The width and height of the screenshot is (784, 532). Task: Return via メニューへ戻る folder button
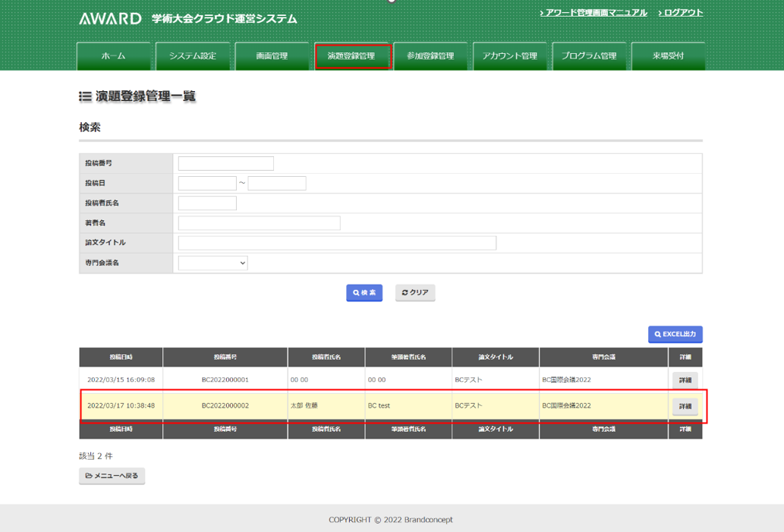point(112,476)
